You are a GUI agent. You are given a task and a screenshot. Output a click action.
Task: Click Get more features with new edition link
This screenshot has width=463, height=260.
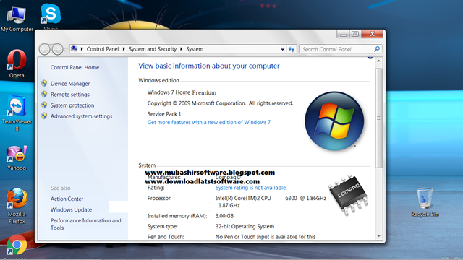[x=209, y=122]
